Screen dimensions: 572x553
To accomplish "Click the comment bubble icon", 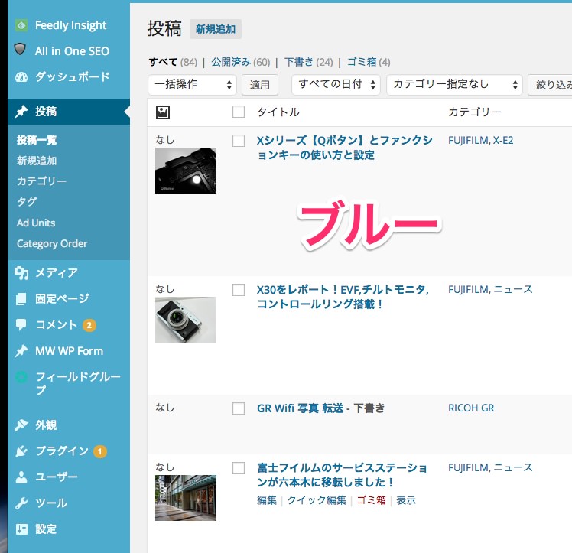I will (21, 324).
